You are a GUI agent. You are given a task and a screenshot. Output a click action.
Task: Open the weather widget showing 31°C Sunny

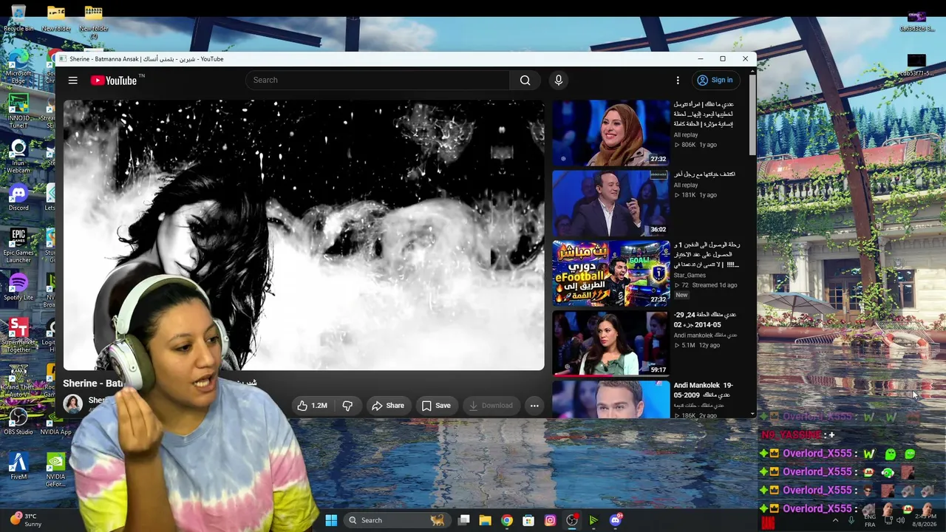pos(26,520)
